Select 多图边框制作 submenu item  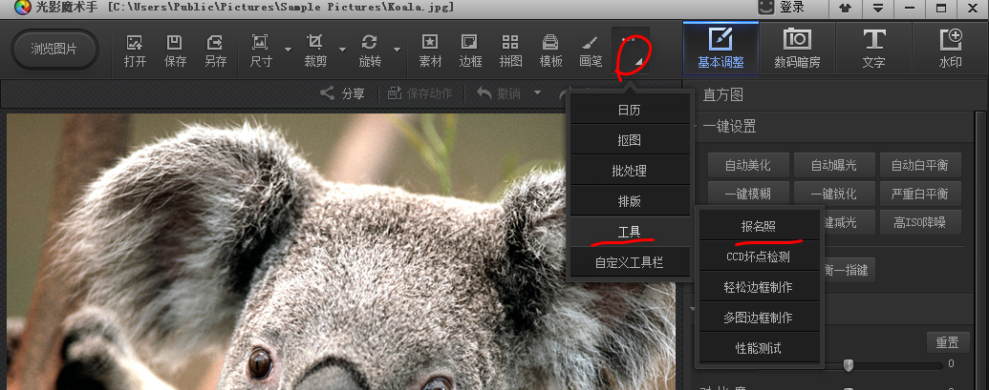pyautogui.click(x=759, y=318)
